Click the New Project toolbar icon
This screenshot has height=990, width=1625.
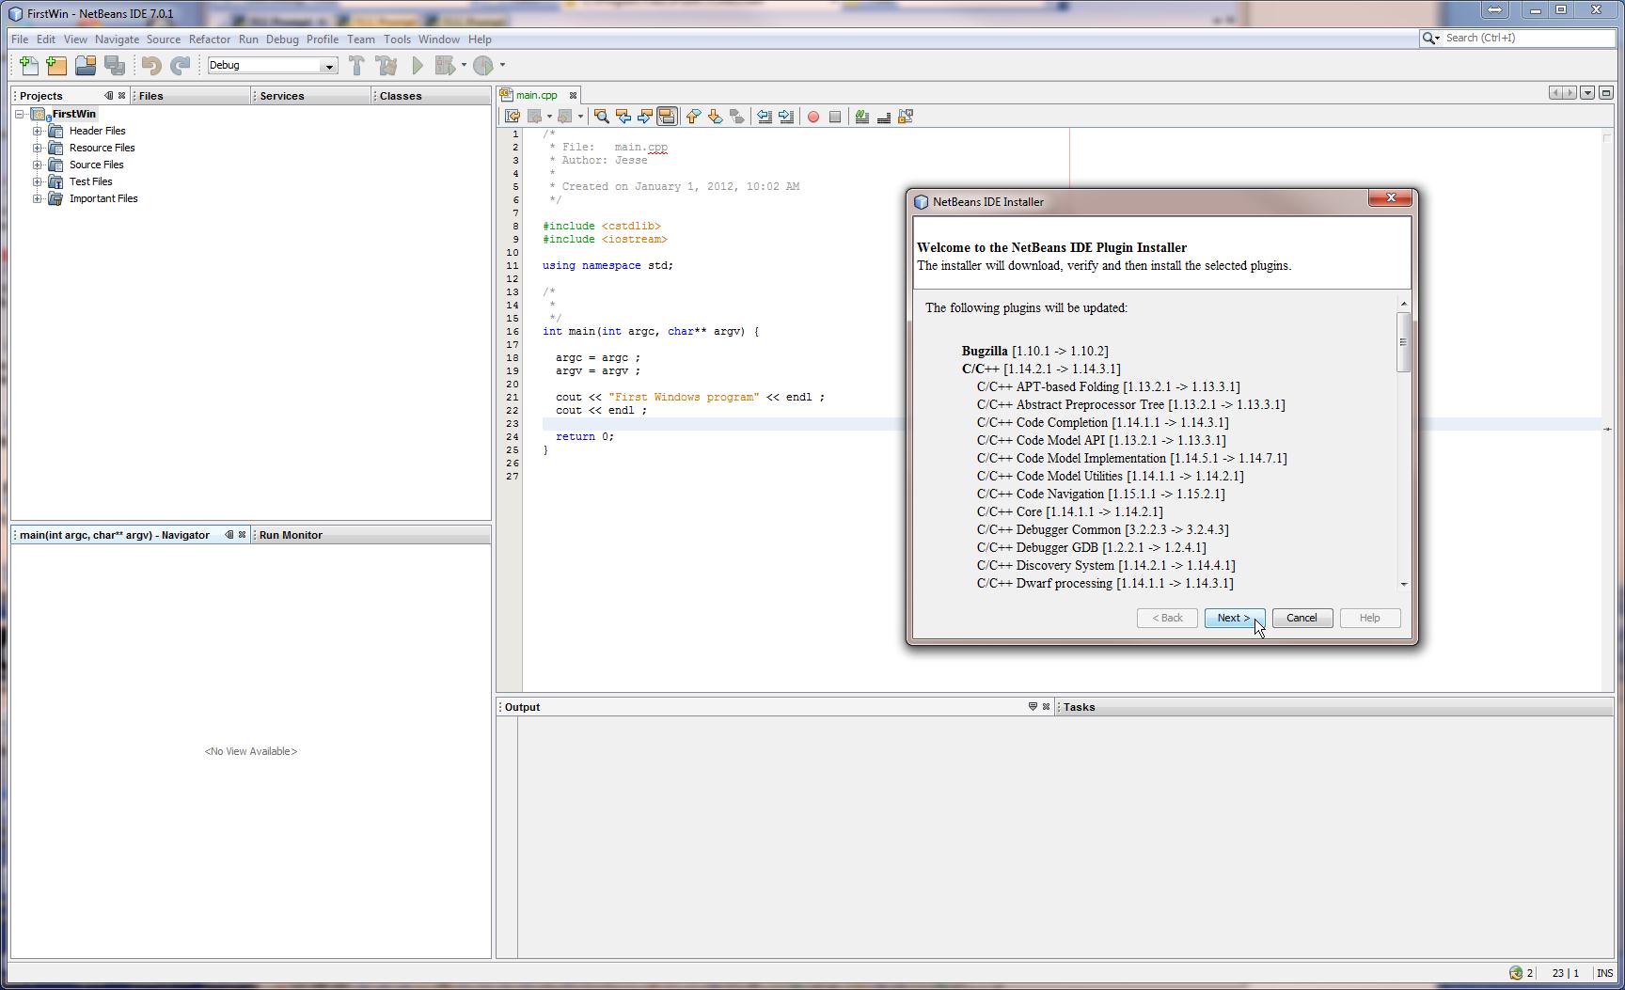(57, 65)
